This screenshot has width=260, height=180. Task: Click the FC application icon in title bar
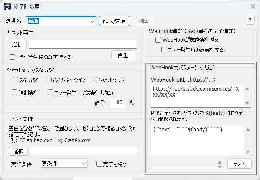coord(7,7)
